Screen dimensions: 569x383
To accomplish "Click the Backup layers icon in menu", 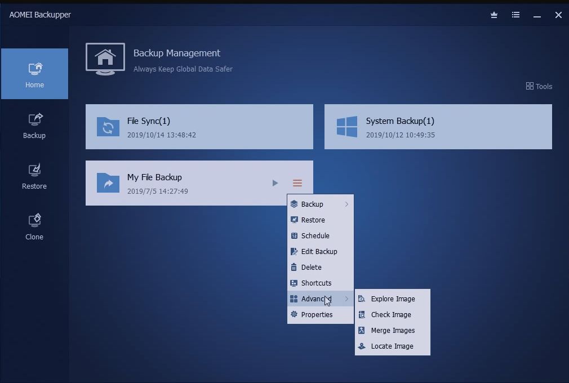I will 294,204.
